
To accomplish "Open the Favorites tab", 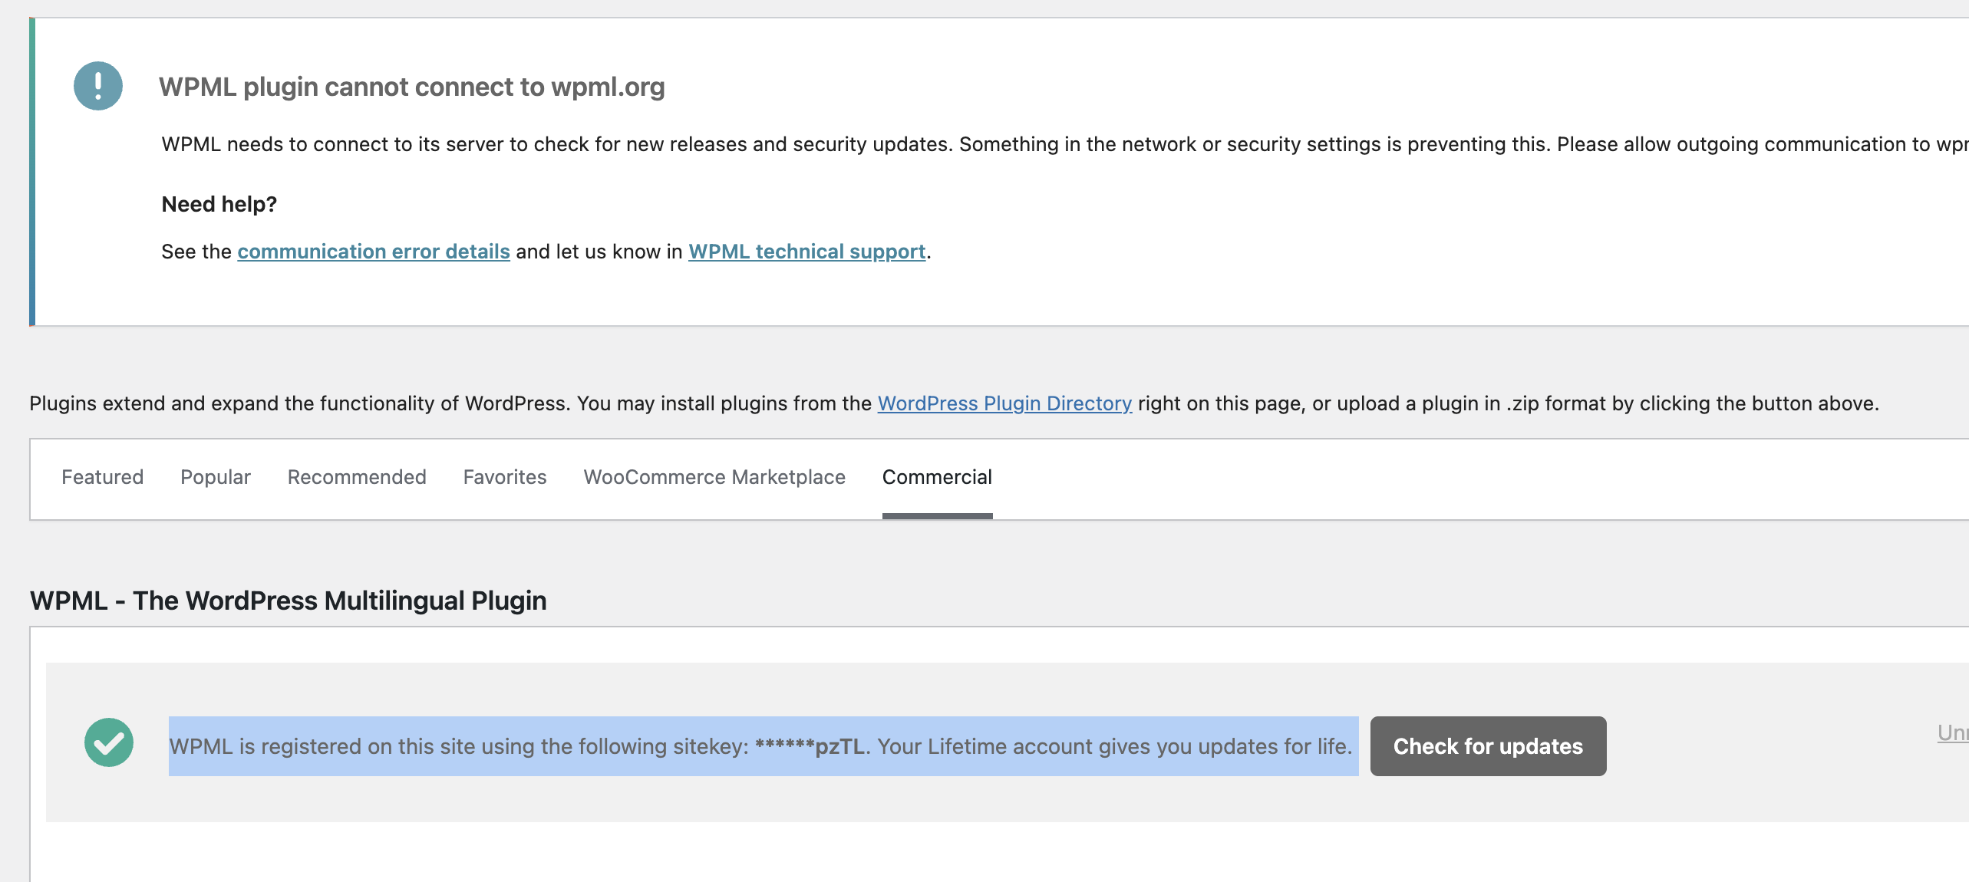I will (x=504, y=477).
